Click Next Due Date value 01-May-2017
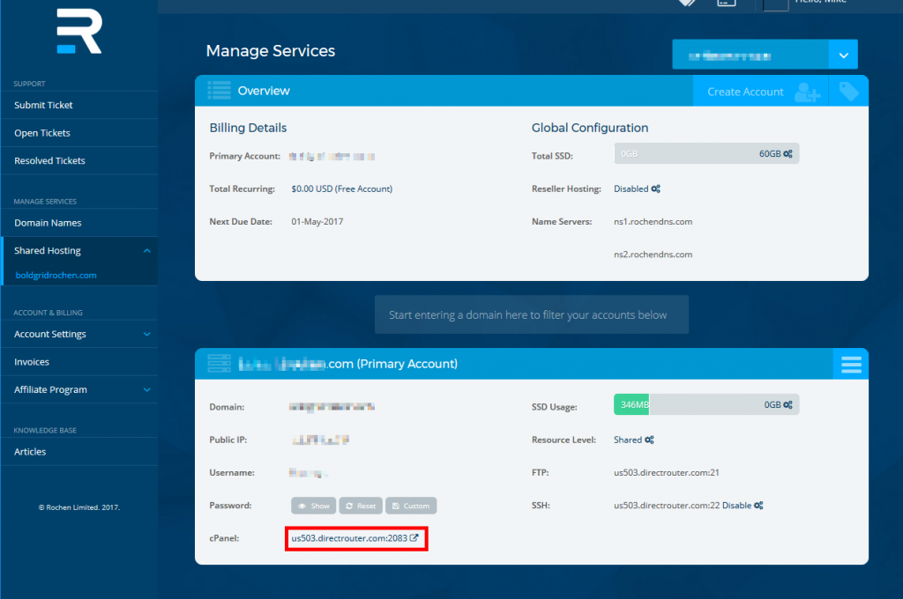Image resolution: width=903 pixels, height=599 pixels. (x=317, y=221)
